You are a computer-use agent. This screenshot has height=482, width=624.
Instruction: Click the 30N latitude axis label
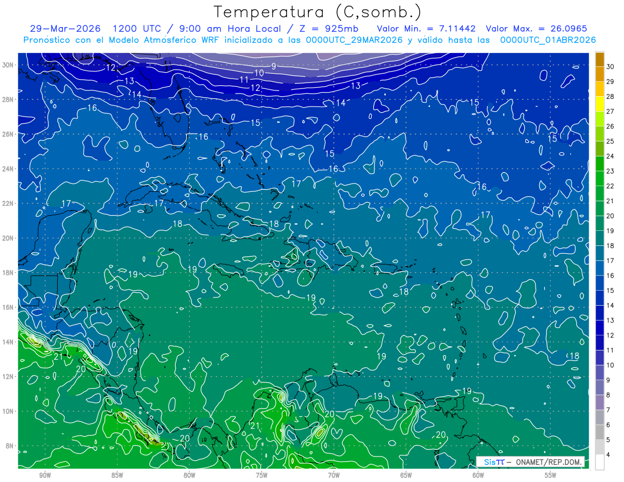click(8, 65)
